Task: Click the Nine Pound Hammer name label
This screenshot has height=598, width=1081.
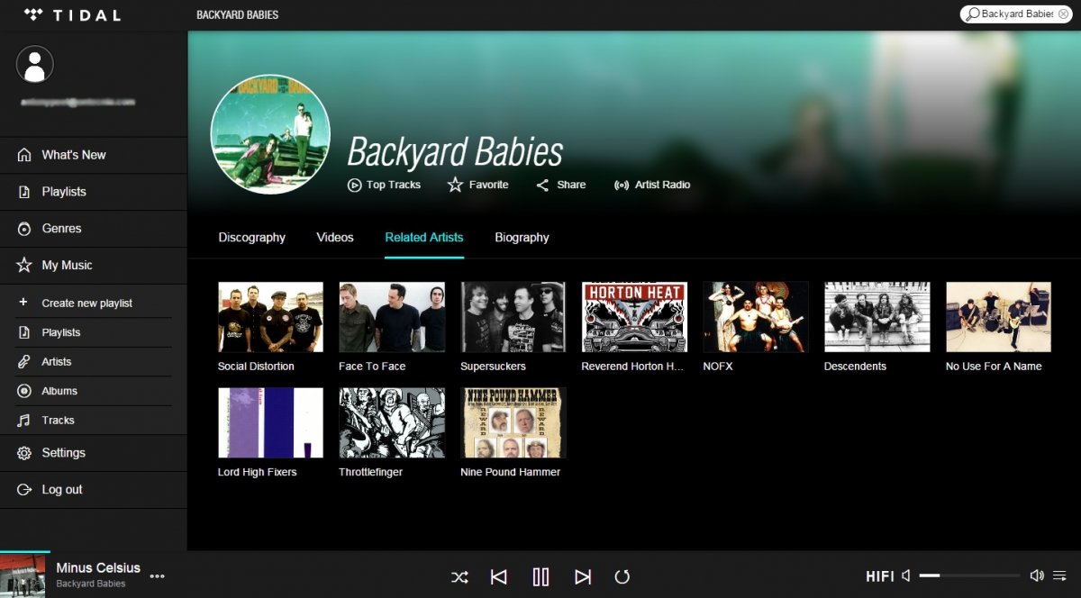Action: (x=510, y=472)
